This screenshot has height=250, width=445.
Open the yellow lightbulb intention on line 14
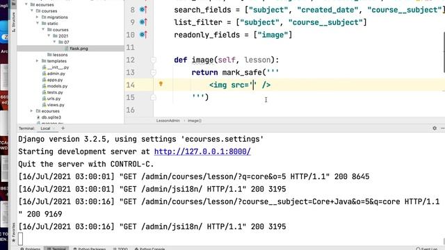coord(161,83)
